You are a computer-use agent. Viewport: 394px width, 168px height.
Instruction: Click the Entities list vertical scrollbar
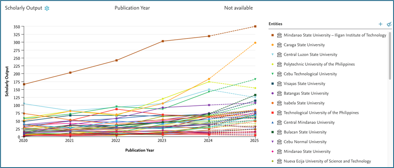[389, 56]
